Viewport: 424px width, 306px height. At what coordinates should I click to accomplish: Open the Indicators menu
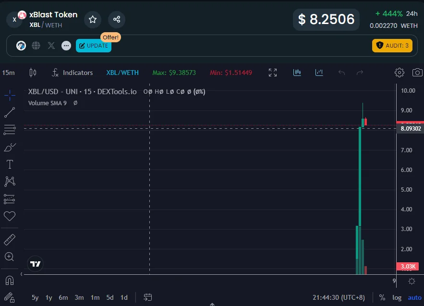coord(72,73)
